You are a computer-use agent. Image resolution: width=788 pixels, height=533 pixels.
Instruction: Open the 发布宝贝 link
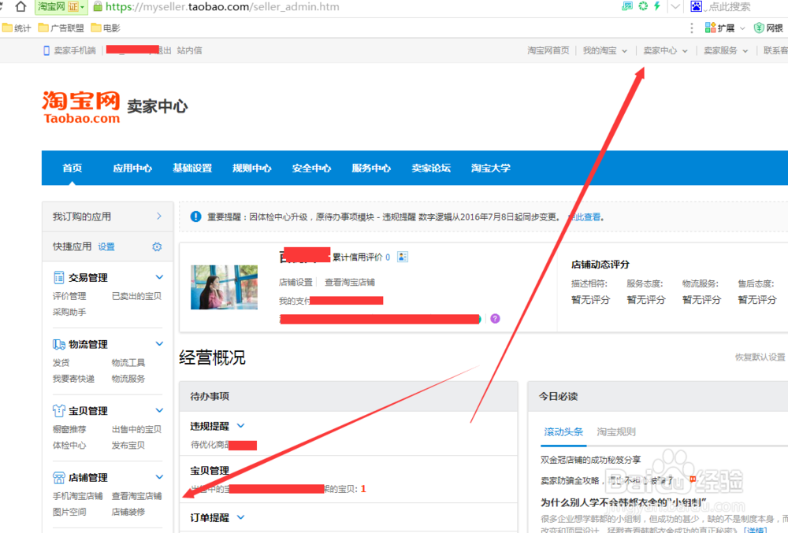click(x=128, y=445)
